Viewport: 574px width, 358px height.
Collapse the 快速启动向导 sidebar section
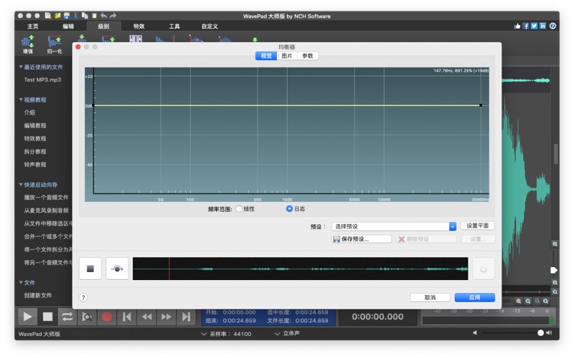click(x=22, y=184)
